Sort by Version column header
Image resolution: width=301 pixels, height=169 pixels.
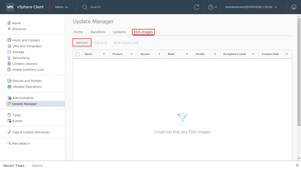coord(145,54)
